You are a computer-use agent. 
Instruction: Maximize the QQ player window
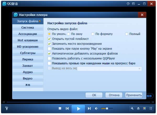point(144,4)
